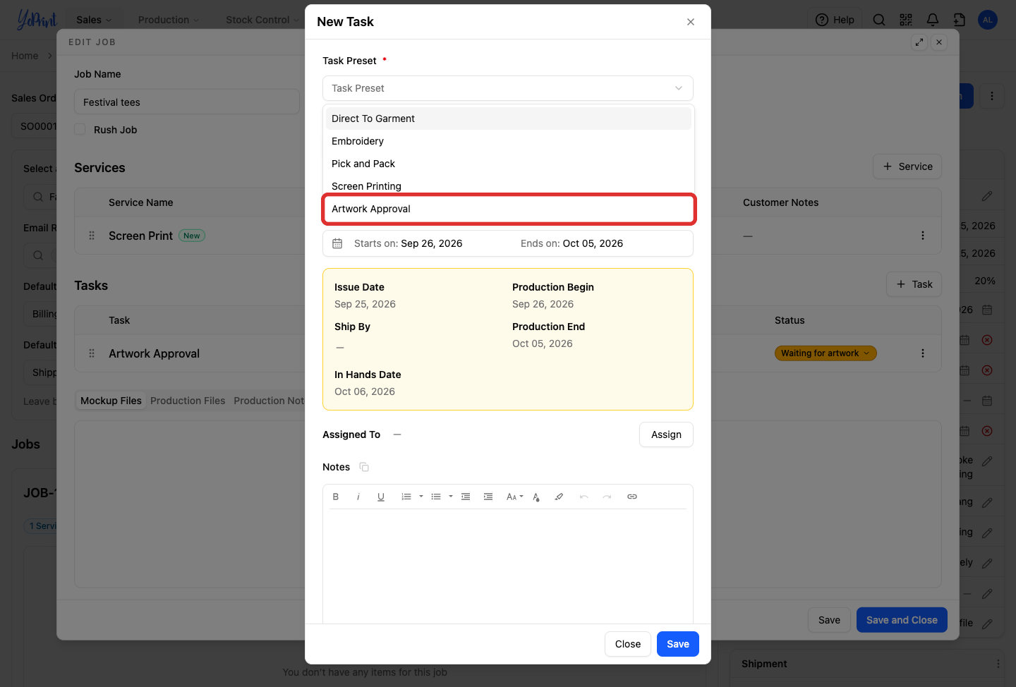This screenshot has height=687, width=1016.
Task: Switch to the Production Files tab
Action: 188,401
